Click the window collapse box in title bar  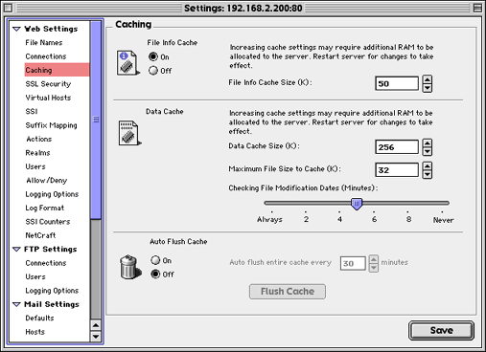coord(477,8)
